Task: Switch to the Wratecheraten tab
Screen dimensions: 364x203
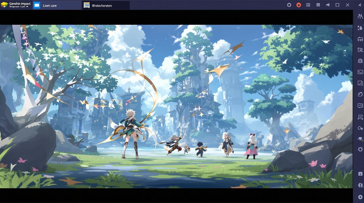Action: (x=106, y=5)
